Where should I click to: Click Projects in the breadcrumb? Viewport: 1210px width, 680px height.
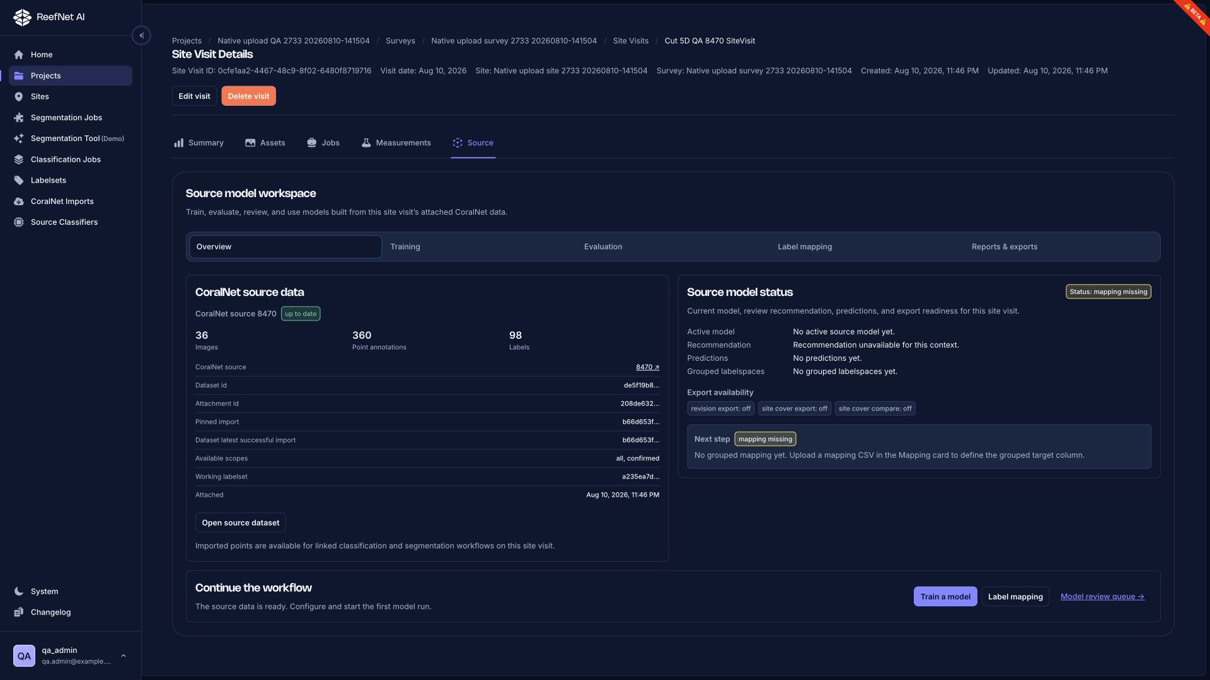click(x=187, y=41)
